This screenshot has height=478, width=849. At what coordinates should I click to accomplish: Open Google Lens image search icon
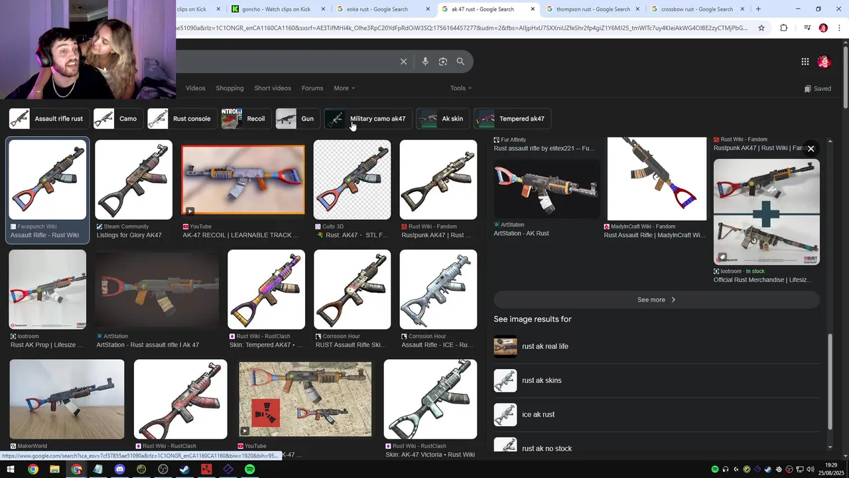click(443, 61)
